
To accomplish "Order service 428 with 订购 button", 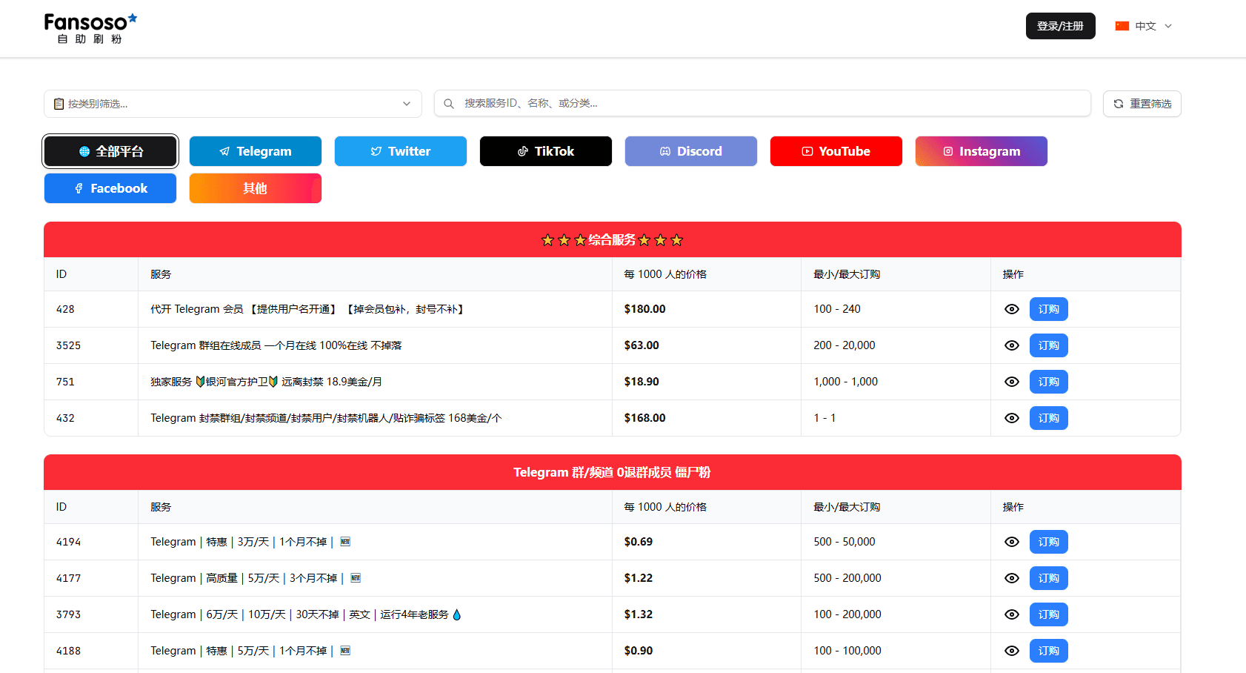I will click(x=1048, y=309).
